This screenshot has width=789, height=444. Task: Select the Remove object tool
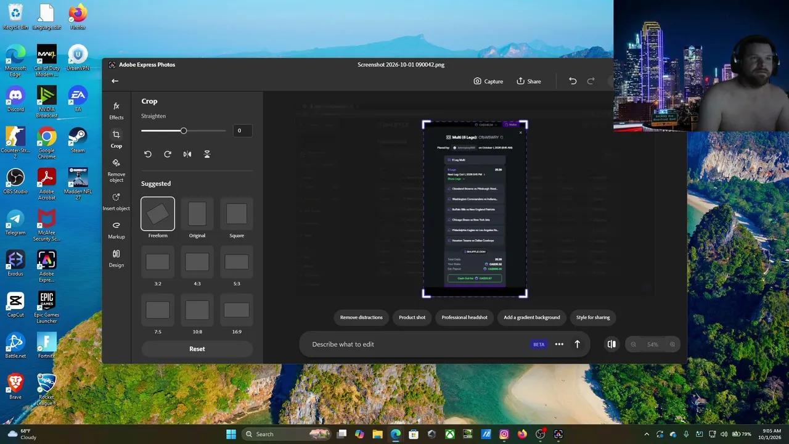[x=117, y=170]
